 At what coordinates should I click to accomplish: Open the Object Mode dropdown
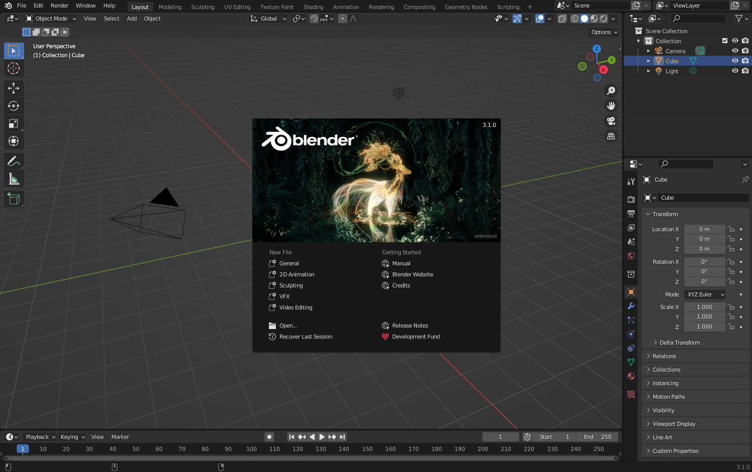tap(51, 19)
